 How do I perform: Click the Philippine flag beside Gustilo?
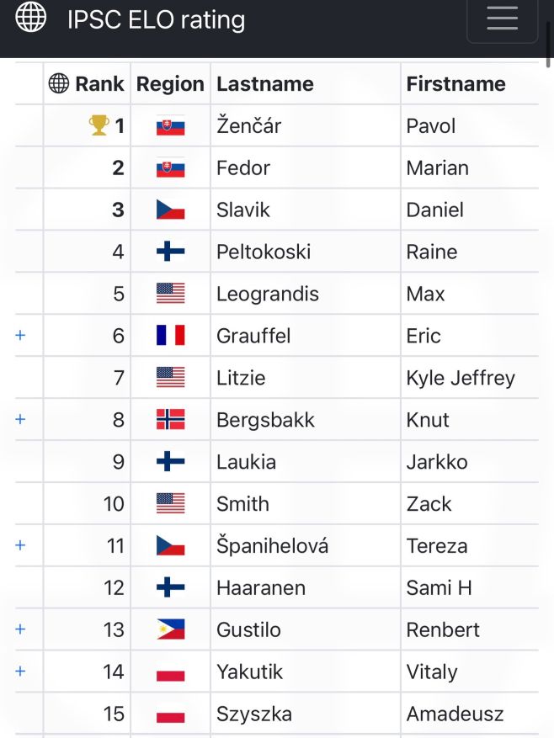[x=170, y=629]
